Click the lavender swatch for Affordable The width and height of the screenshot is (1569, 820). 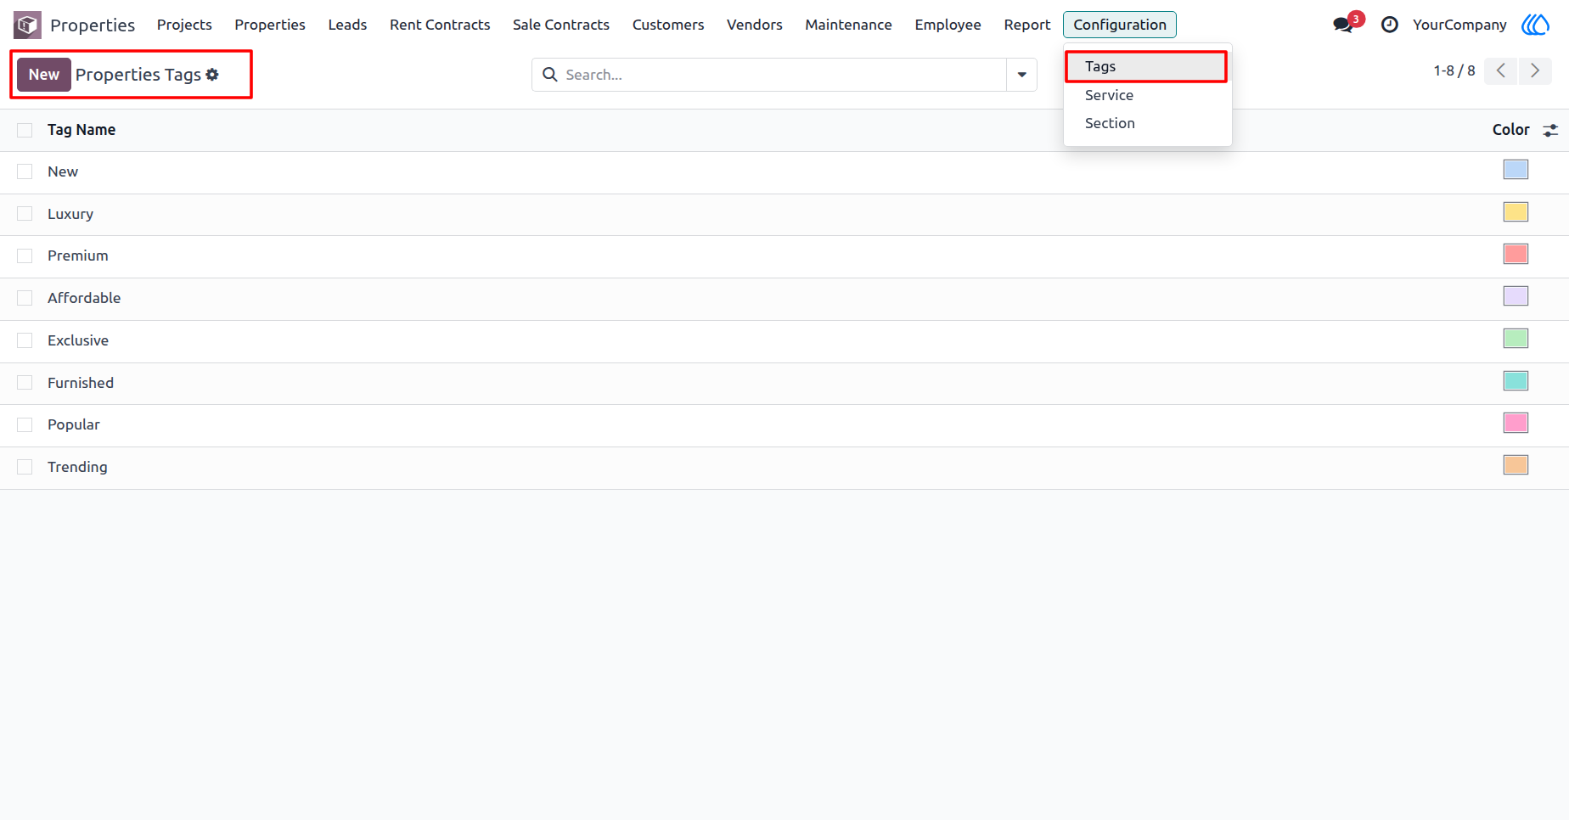1516,296
